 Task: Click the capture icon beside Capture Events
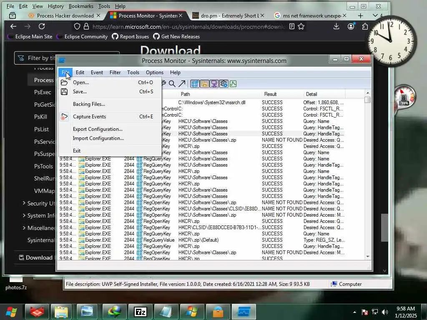pos(64,117)
